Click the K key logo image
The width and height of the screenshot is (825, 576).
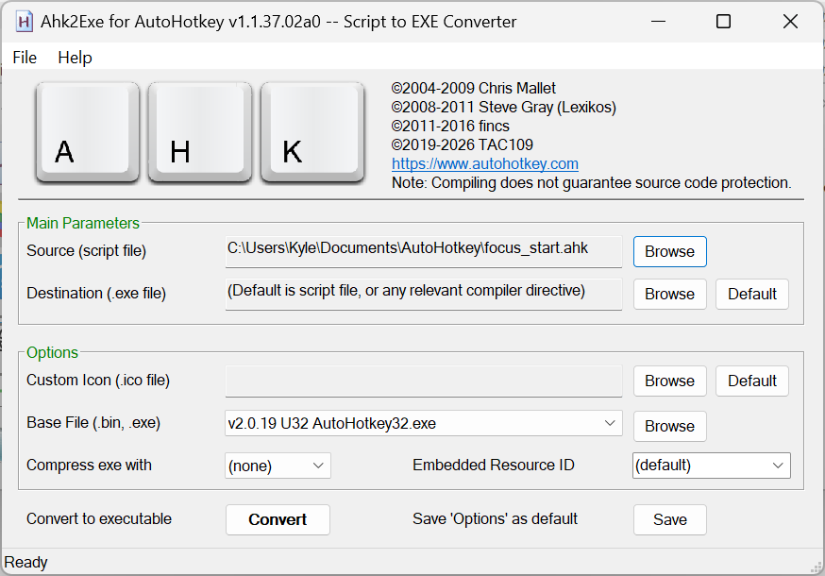312,133
